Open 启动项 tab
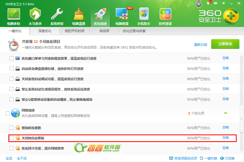 point(104,31)
